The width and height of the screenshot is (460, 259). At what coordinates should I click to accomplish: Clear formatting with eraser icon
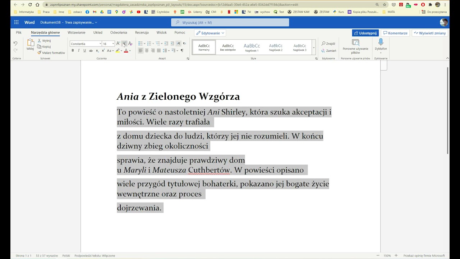coord(130,44)
